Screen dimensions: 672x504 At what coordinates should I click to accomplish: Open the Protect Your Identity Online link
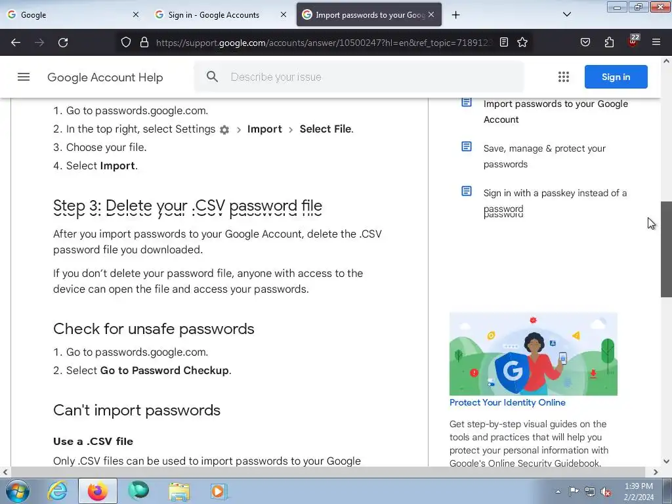coord(507,402)
